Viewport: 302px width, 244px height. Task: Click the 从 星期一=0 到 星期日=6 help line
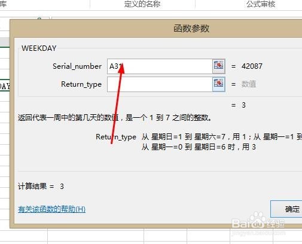(199, 147)
